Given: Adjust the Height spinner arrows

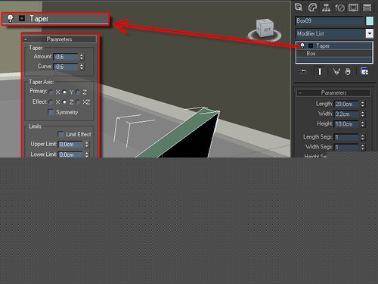Looking at the screenshot, I should coord(363,124).
